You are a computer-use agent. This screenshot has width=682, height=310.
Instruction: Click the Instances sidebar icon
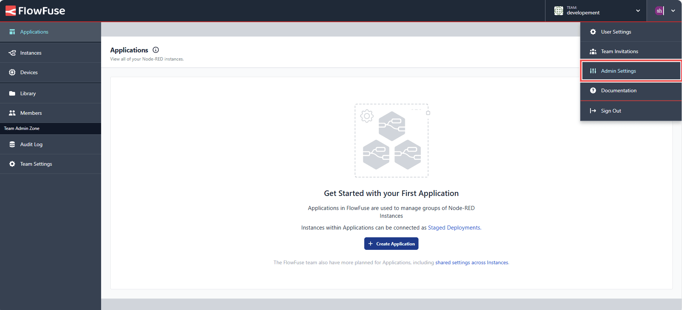pyautogui.click(x=12, y=53)
